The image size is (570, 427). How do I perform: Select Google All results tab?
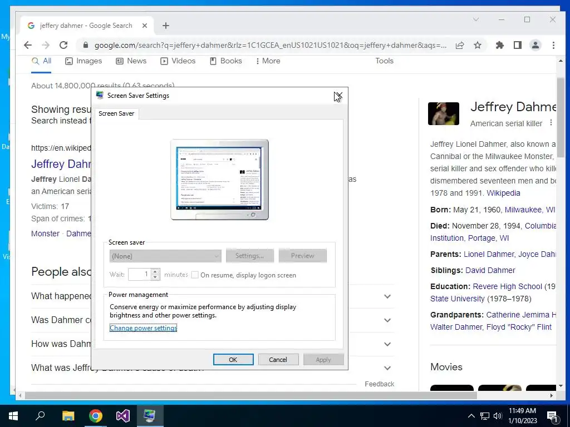[41, 61]
